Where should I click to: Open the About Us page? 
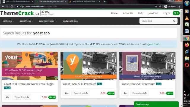click(x=128, y=13)
